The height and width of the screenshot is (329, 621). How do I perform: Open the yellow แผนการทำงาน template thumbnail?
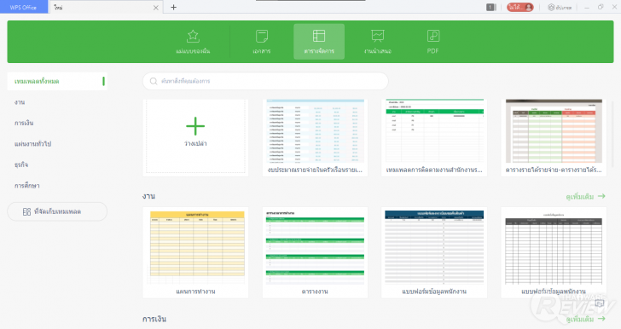(x=195, y=247)
